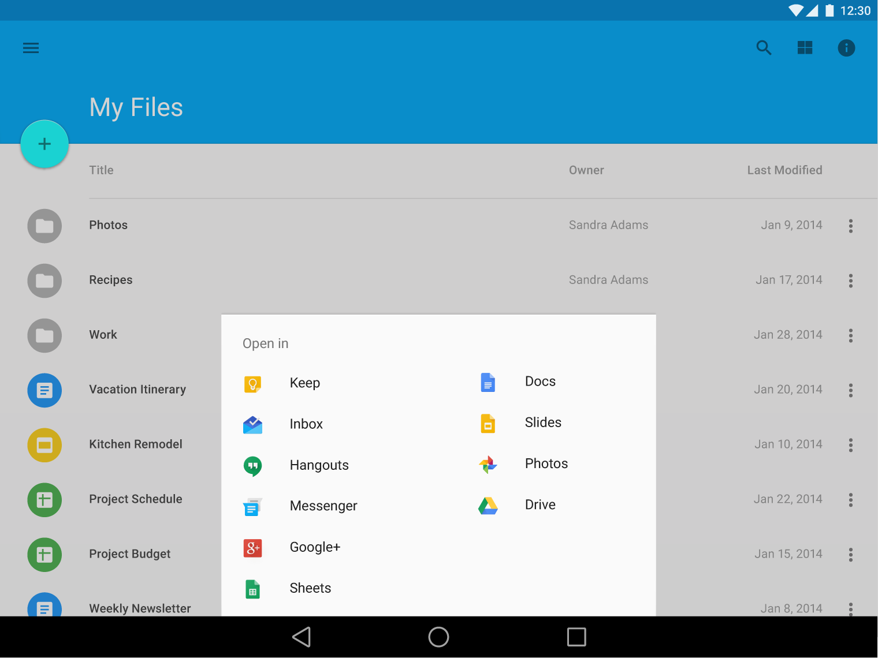
Task: Open the info details icon
Action: tap(847, 48)
